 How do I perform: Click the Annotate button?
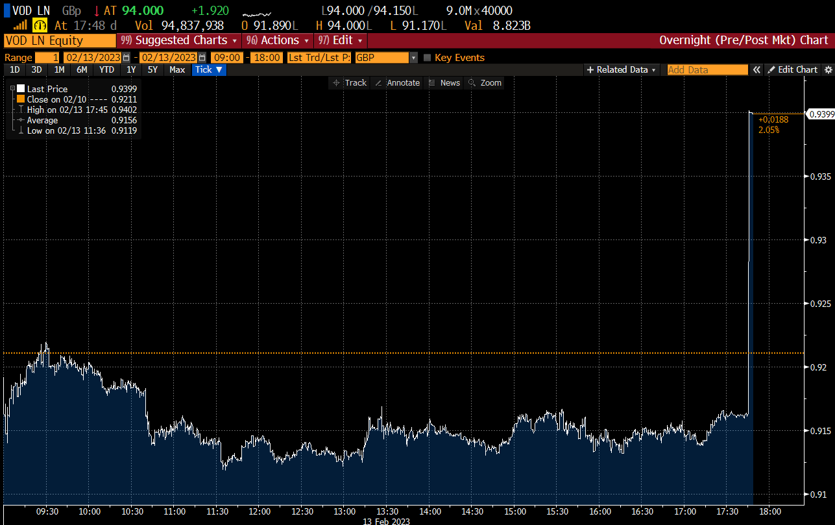click(397, 83)
